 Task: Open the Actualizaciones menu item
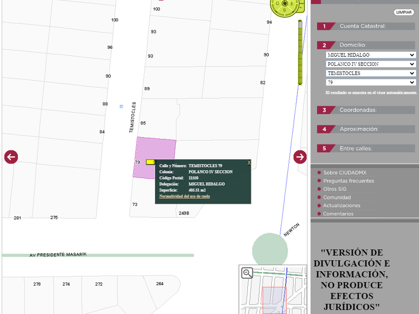click(x=342, y=205)
